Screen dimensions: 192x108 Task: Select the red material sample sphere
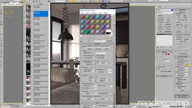(x=93, y=27)
